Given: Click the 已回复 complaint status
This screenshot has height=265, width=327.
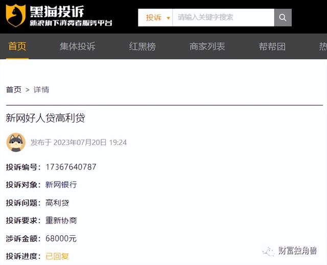Looking at the screenshot, I should coord(57,256).
